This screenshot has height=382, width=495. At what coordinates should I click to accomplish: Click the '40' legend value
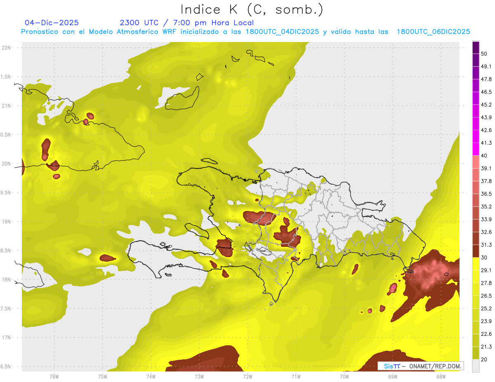tap(485, 156)
